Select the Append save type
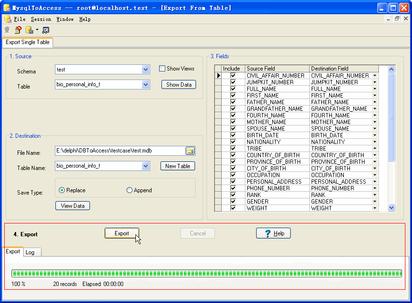Image resolution: width=412 pixels, height=303 pixels. (129, 190)
